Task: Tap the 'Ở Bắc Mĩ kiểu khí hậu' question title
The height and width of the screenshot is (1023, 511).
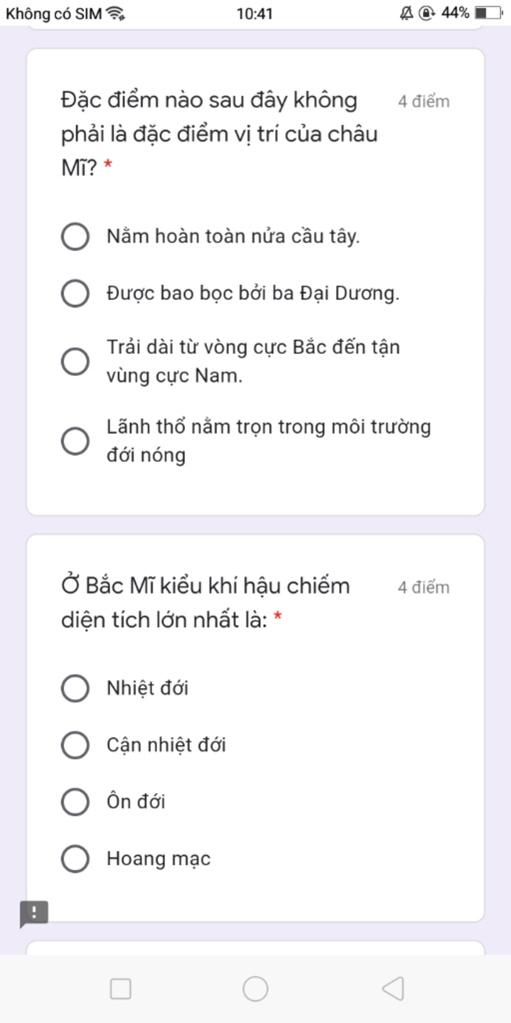Action: pyautogui.click(x=205, y=603)
